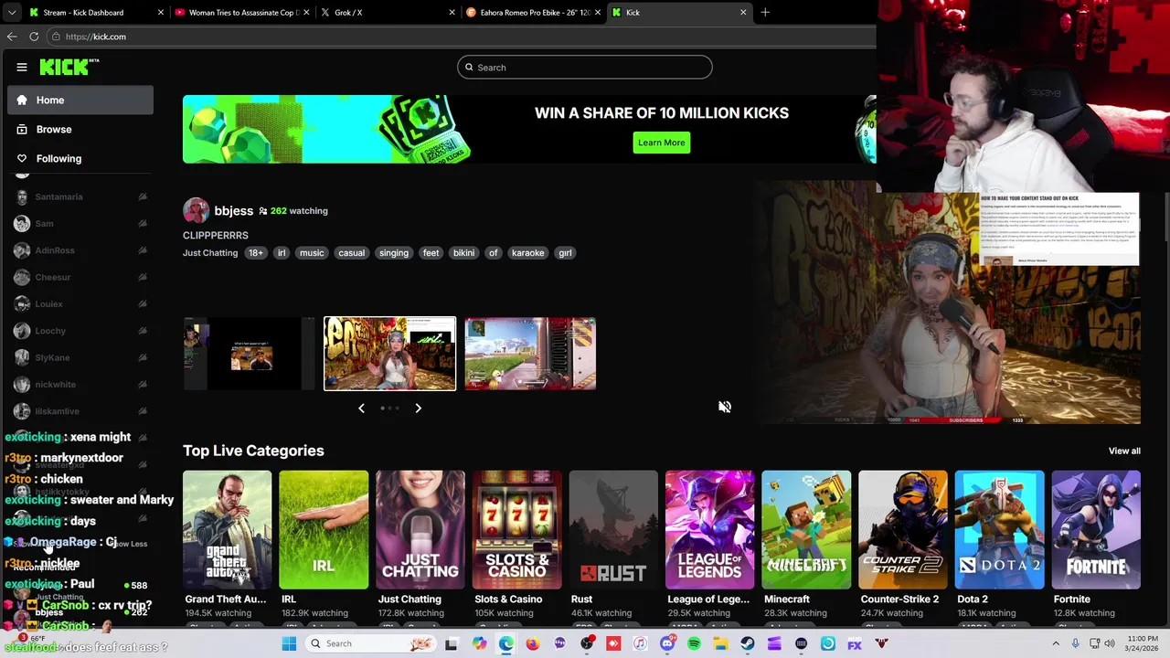Click View all for Top Live Categories
Viewport: 1170px width, 658px height.
click(1124, 451)
